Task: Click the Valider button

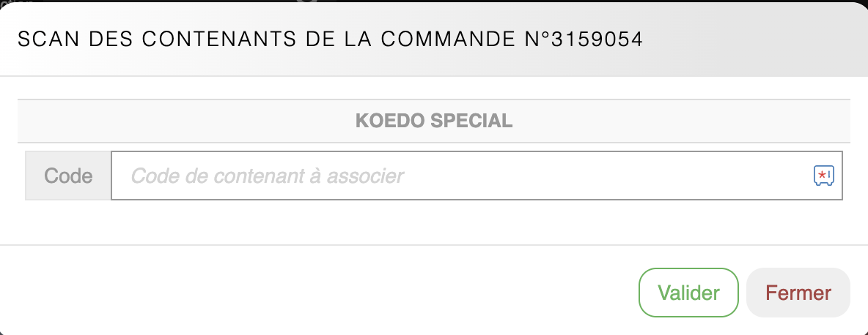Action: click(x=688, y=293)
